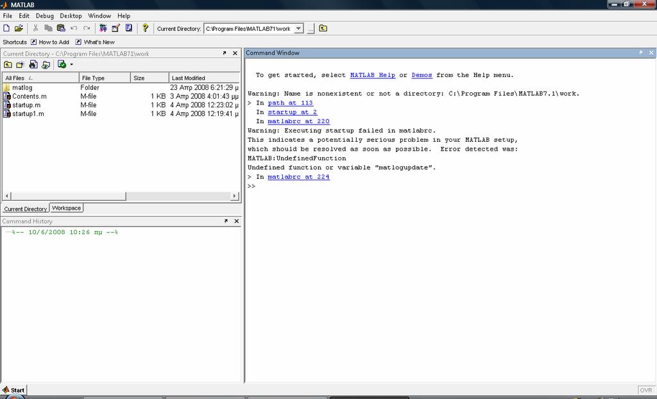This screenshot has width=657, height=399.
Task: Select the Contents.m file
Action: pyautogui.click(x=30, y=96)
